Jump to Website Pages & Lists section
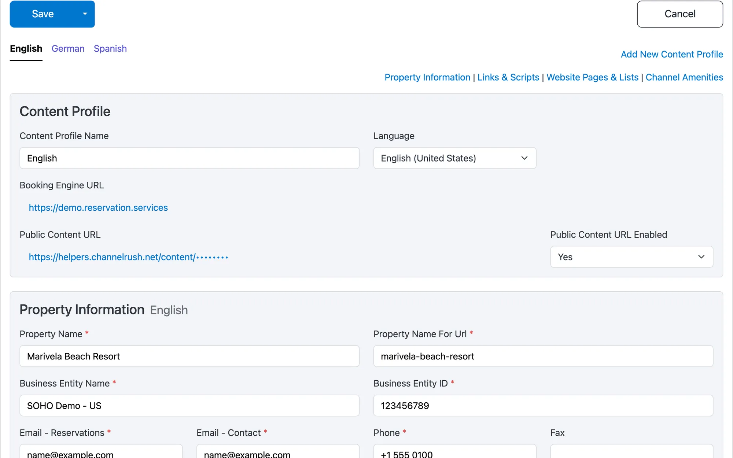 point(592,77)
